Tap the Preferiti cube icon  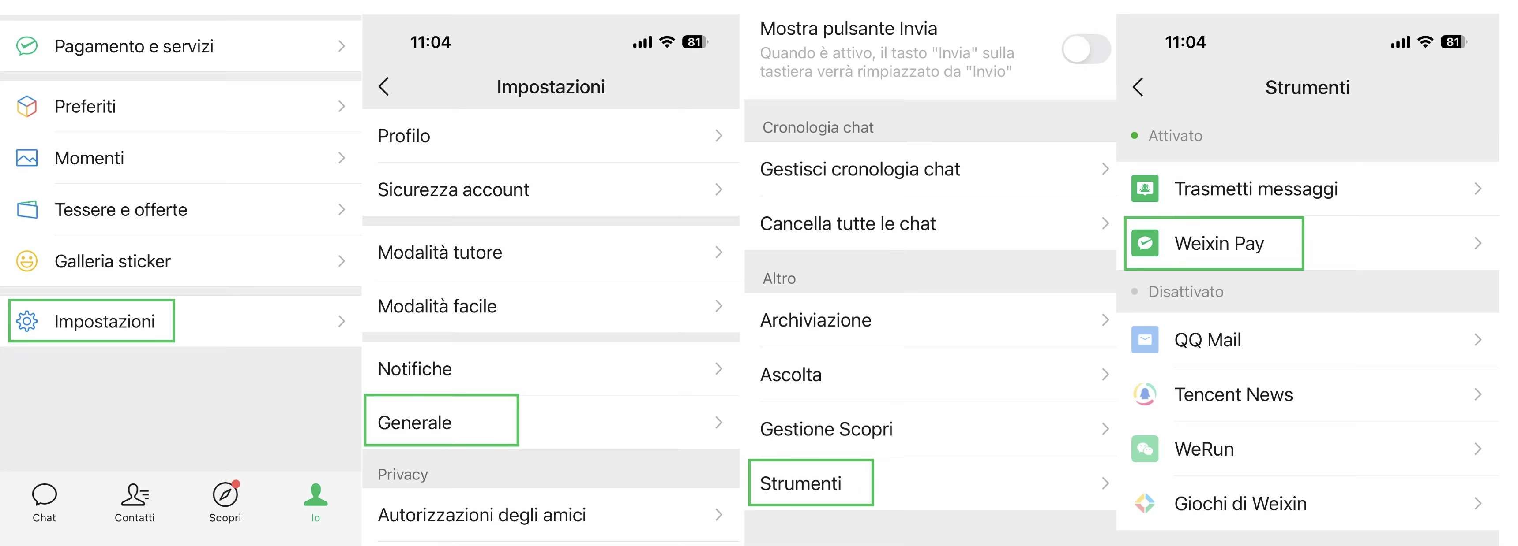point(27,107)
